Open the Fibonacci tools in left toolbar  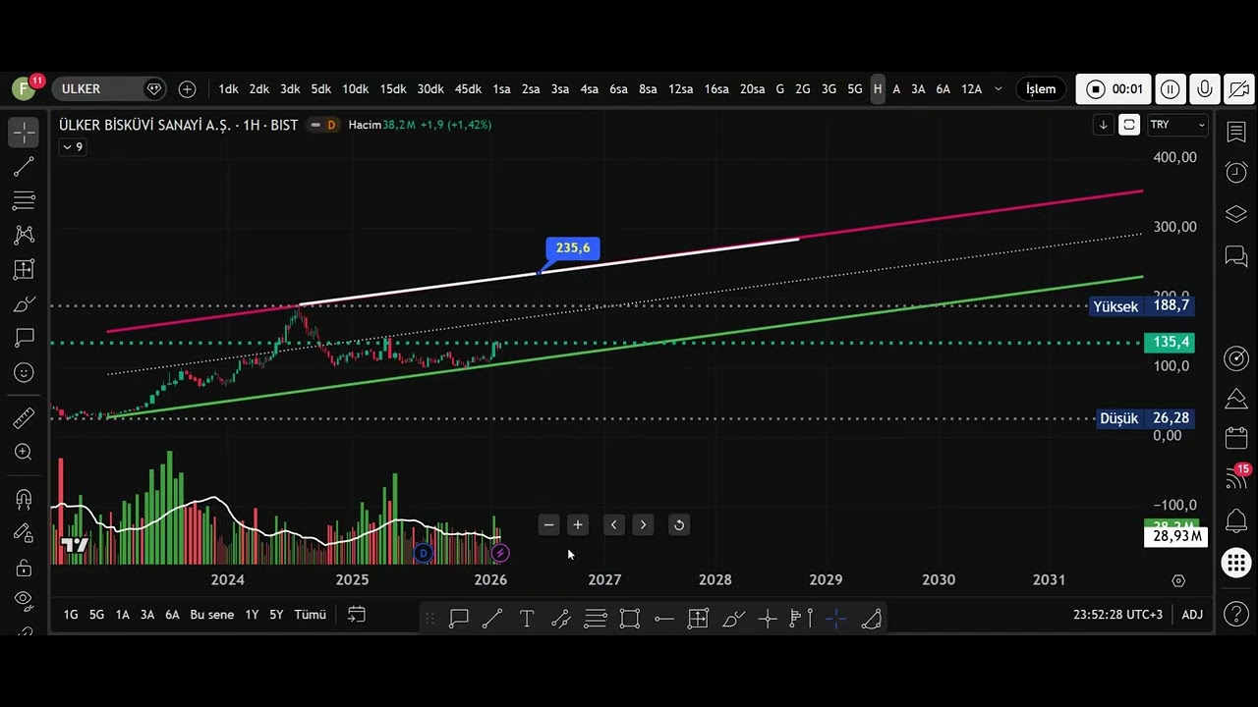tap(24, 201)
